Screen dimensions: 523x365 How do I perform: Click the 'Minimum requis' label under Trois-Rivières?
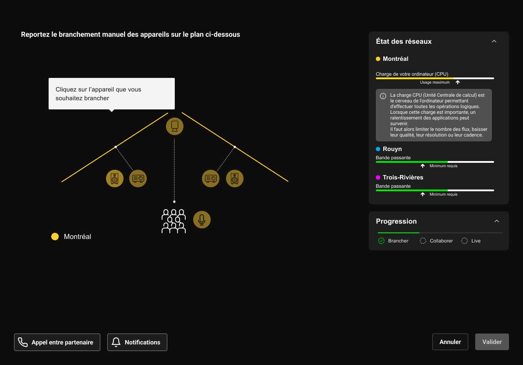coord(443,194)
